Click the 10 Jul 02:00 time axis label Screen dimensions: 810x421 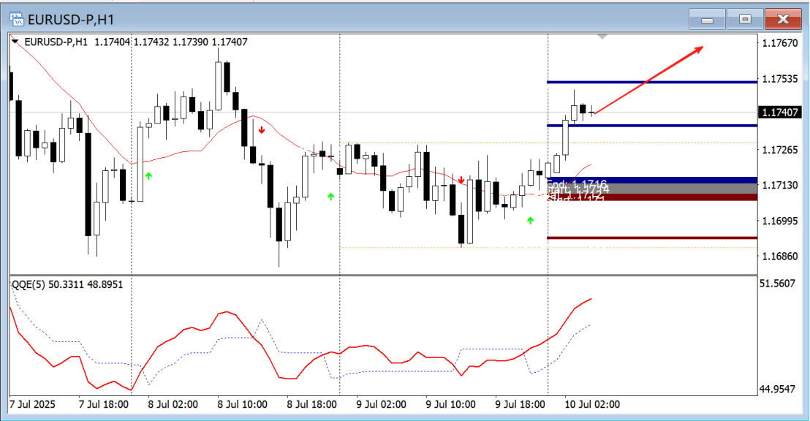click(591, 404)
